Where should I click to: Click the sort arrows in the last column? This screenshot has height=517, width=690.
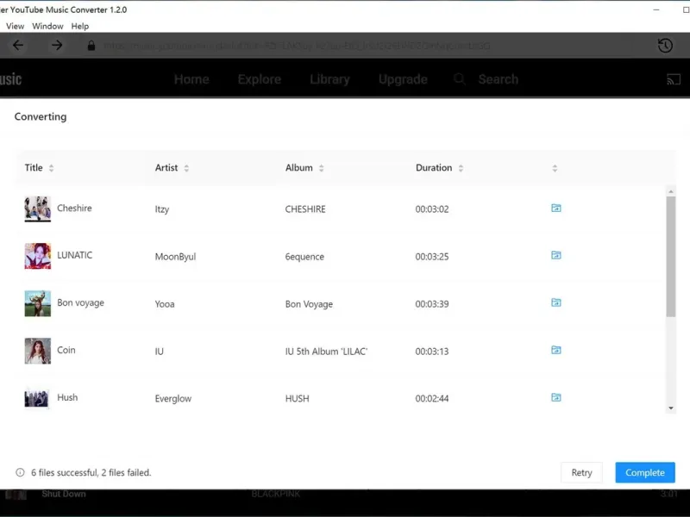click(555, 168)
